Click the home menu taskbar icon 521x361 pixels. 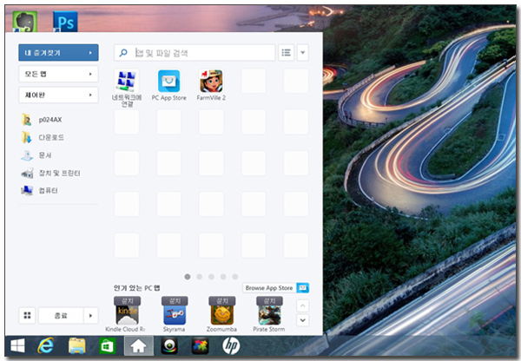pyautogui.click(x=139, y=345)
